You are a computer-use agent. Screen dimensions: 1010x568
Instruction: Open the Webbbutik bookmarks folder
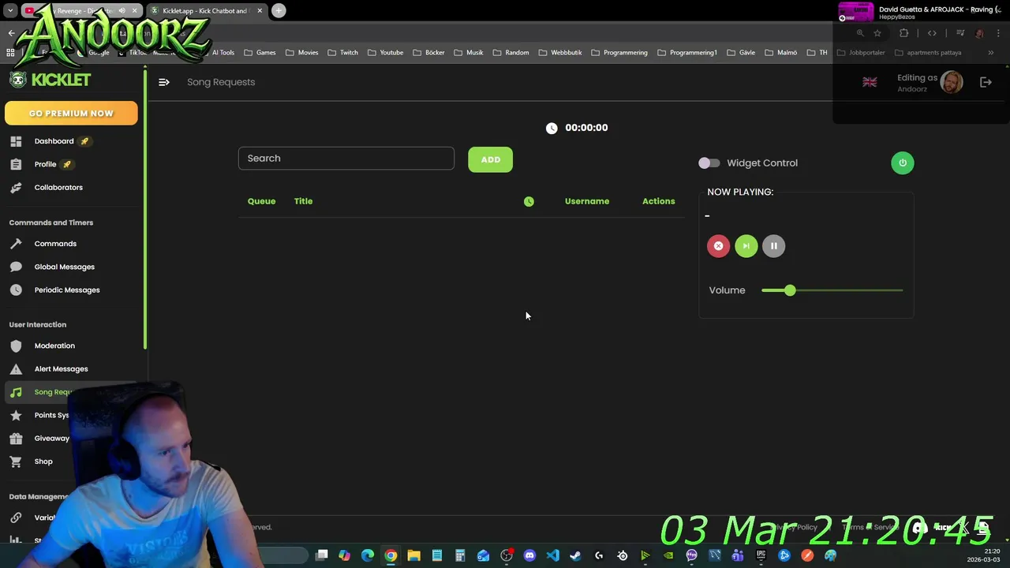[x=559, y=53]
